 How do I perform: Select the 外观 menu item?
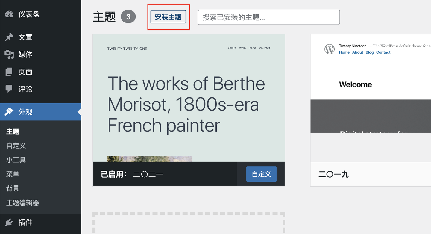(41, 112)
